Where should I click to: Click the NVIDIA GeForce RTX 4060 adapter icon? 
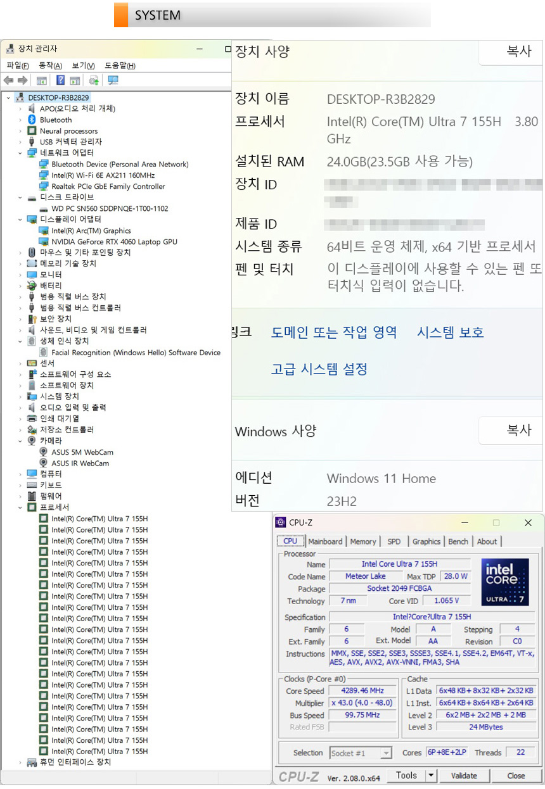44,242
